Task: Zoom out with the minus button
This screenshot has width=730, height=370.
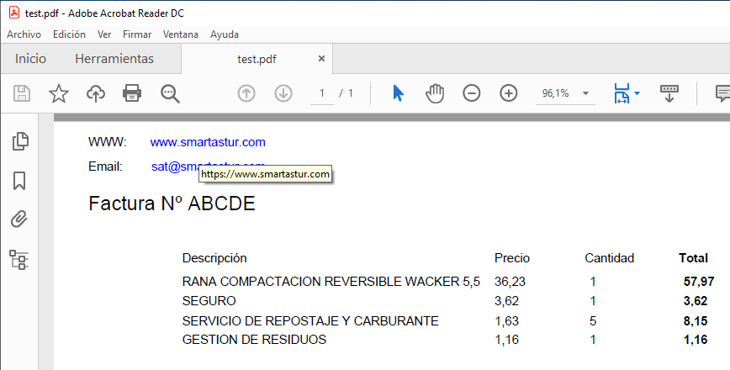Action: (472, 93)
